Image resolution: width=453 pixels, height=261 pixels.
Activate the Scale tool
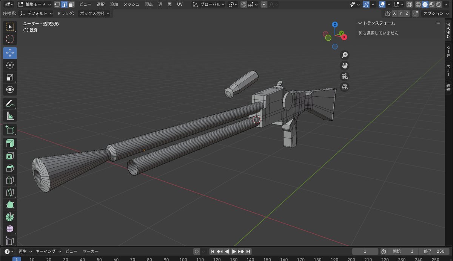tap(10, 77)
